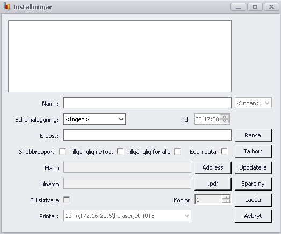
Task: Open the Schemaläggning dropdown
Action: point(95,119)
